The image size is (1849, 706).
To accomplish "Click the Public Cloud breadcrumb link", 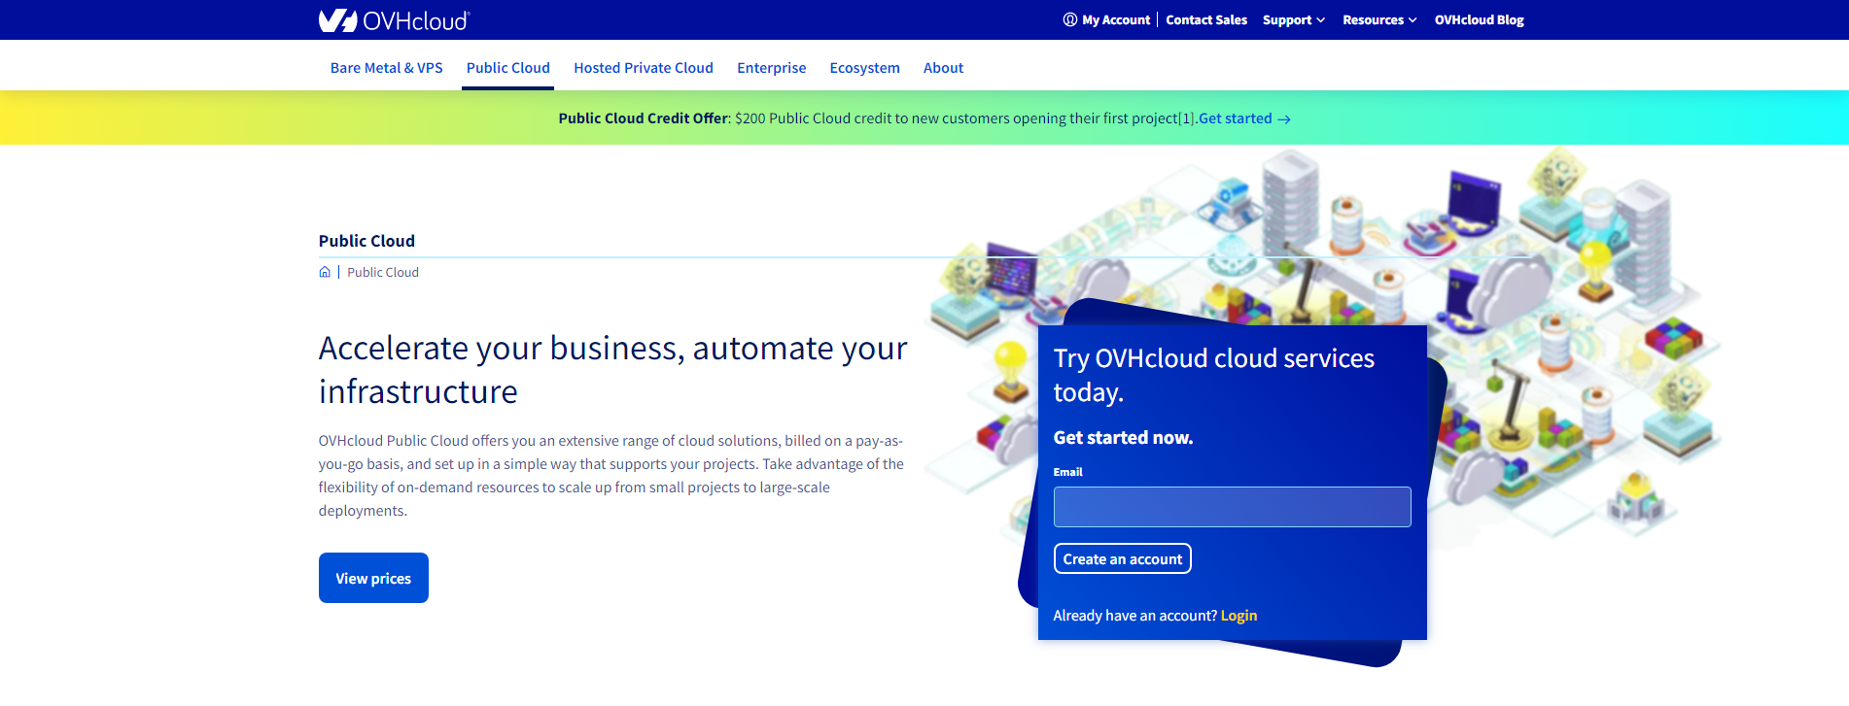I will [x=383, y=273].
